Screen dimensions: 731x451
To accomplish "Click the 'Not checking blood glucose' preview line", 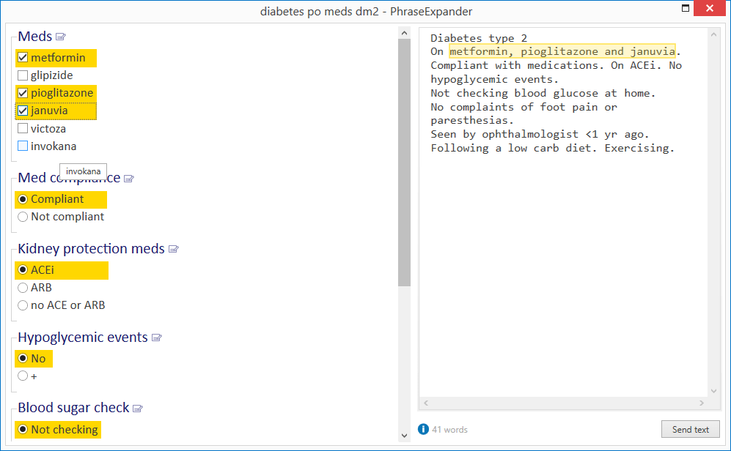I will click(x=543, y=93).
